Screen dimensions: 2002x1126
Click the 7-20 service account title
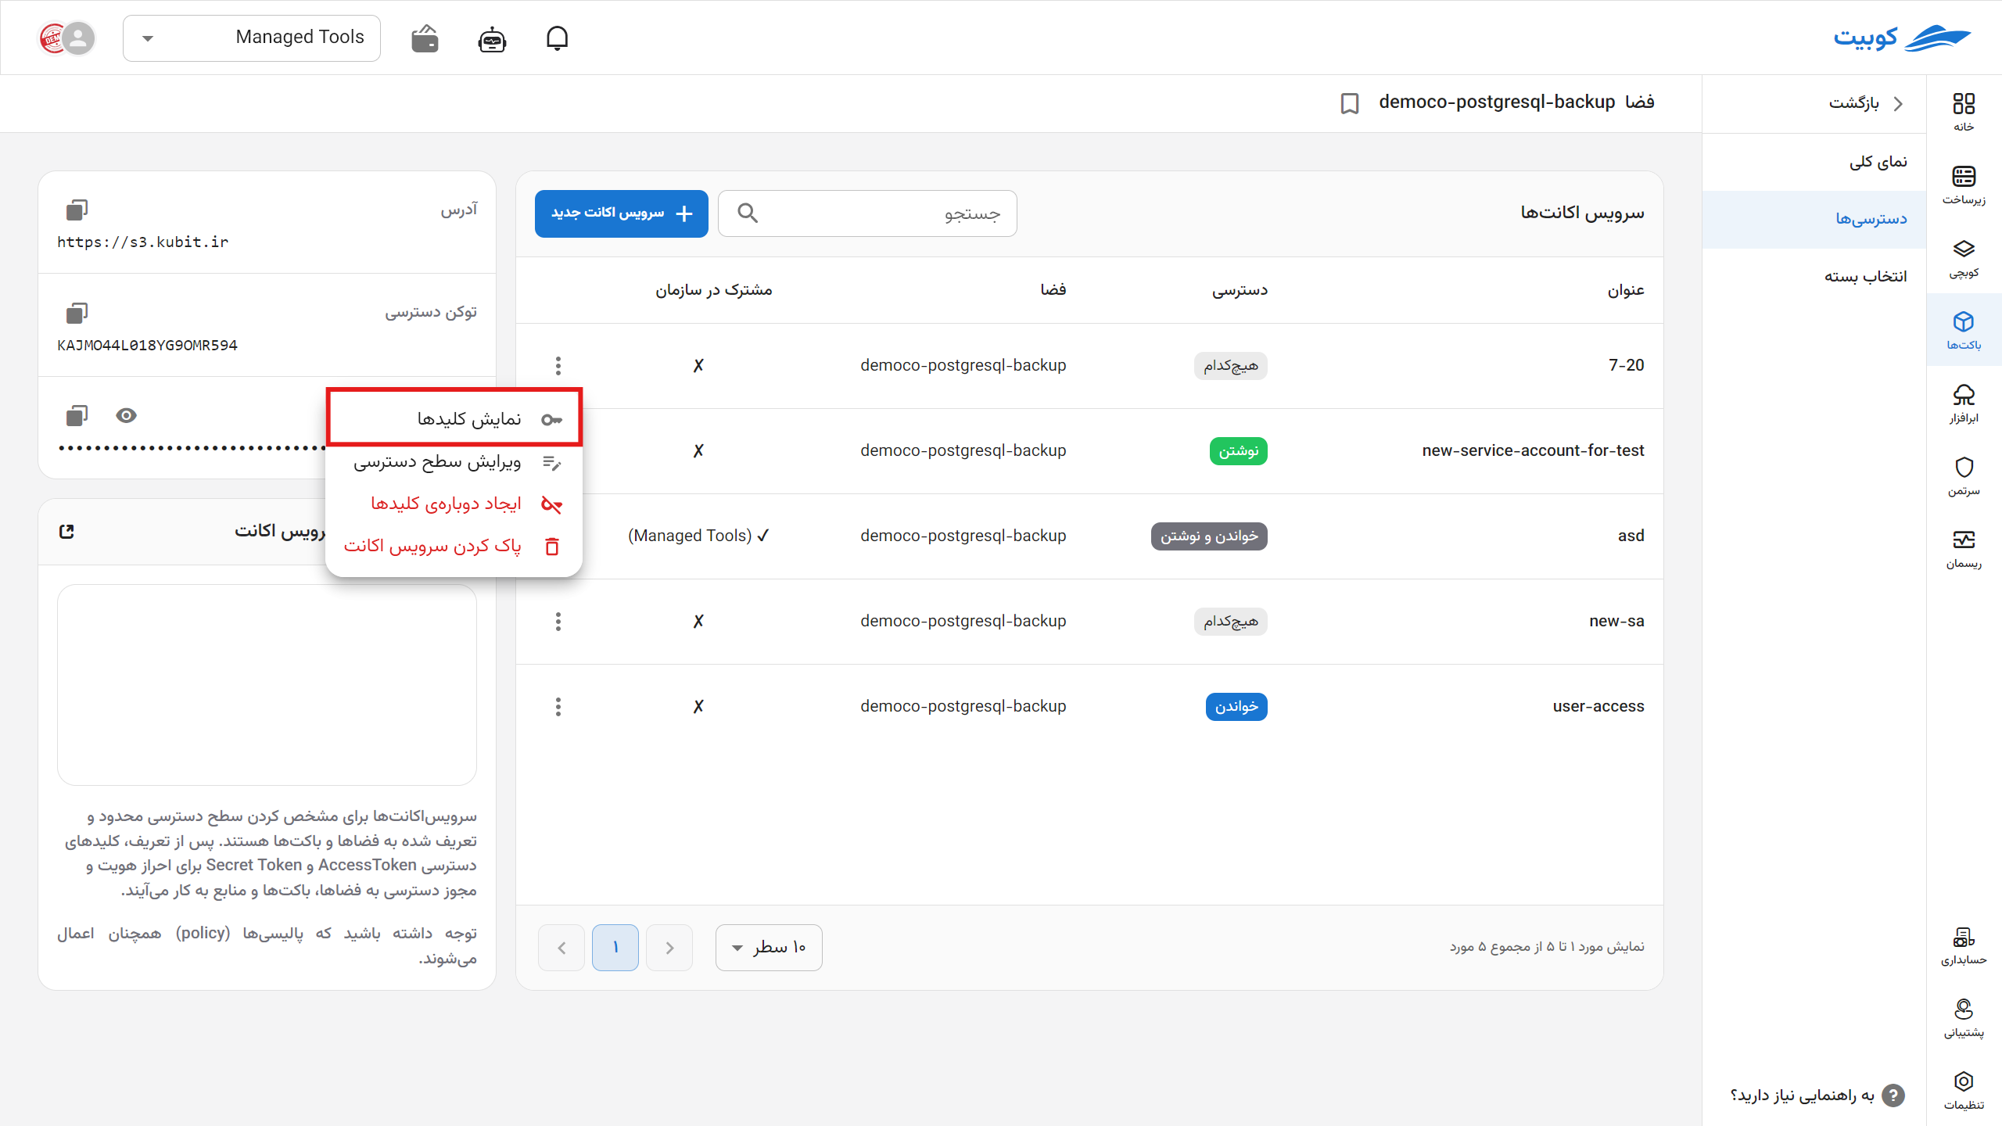pos(1626,365)
